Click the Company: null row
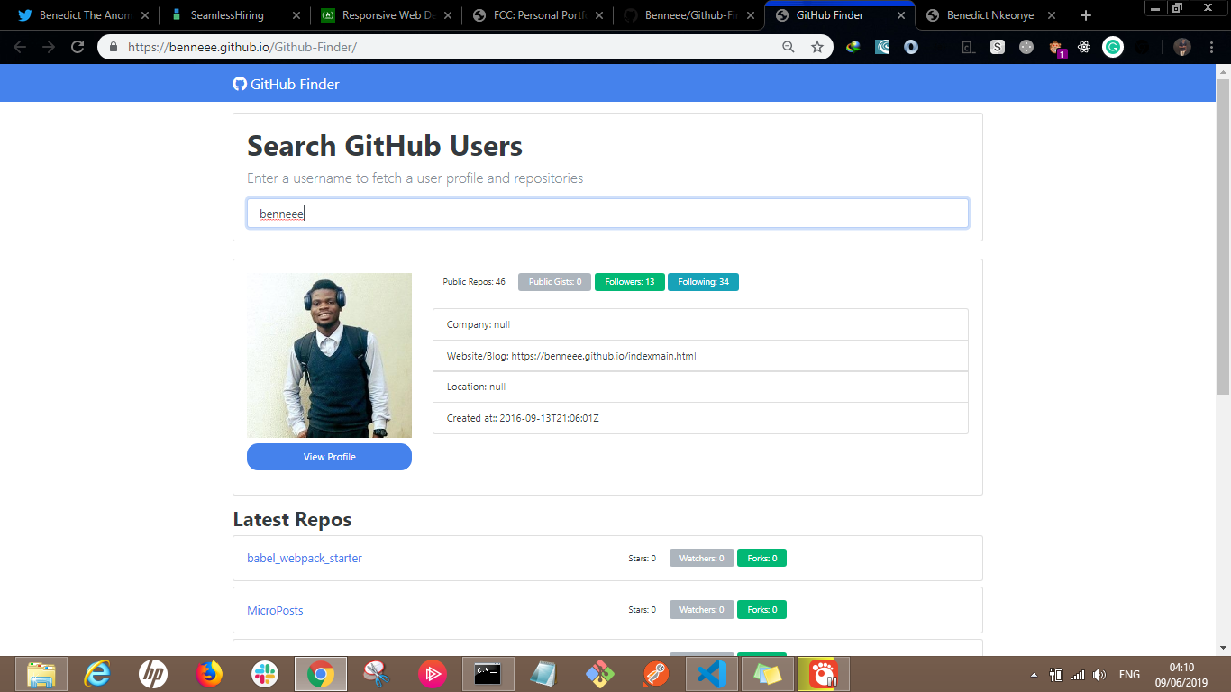1231x692 pixels. click(x=700, y=324)
